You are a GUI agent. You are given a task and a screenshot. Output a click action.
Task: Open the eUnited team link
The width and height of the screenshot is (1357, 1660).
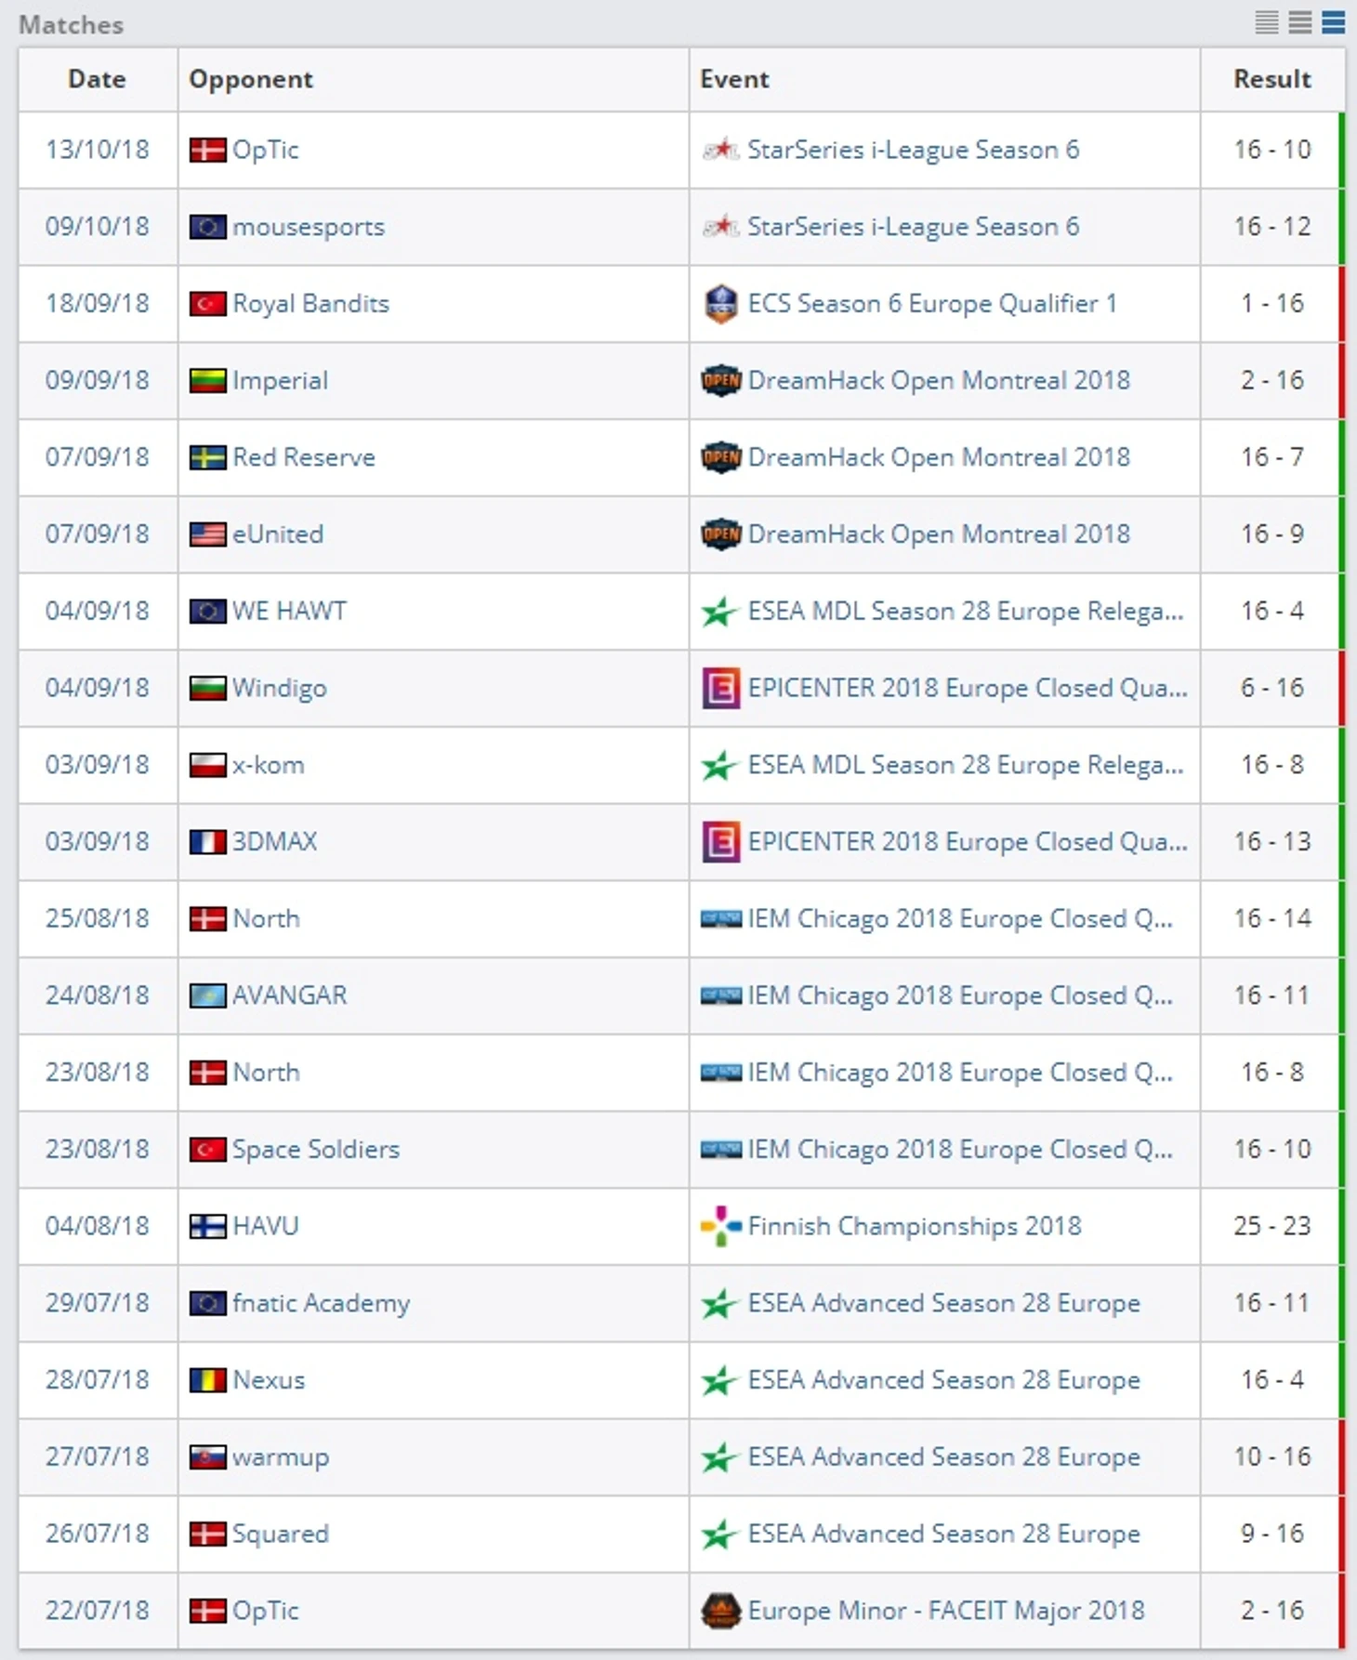coord(278,534)
